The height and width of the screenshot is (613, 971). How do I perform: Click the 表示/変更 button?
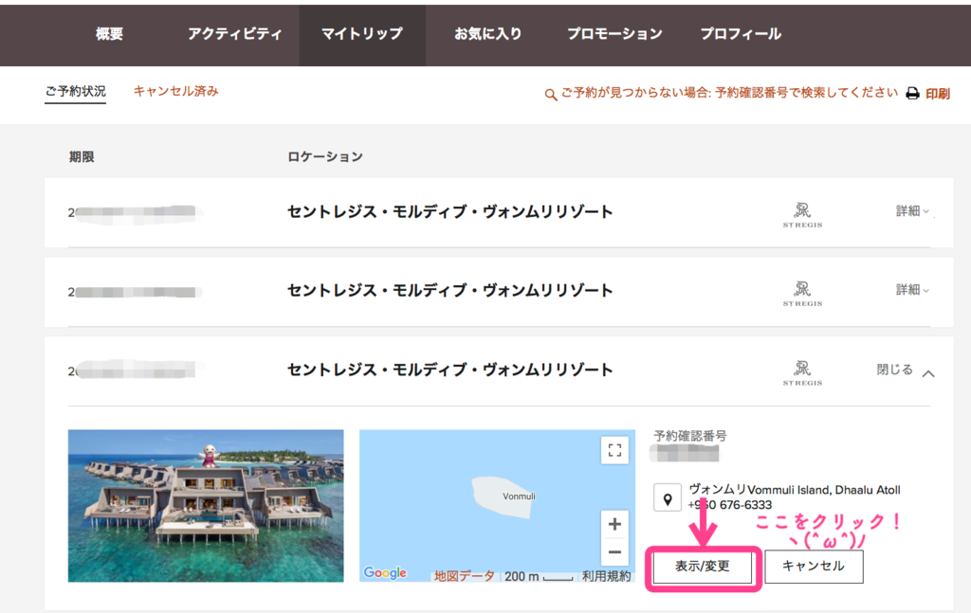(703, 567)
